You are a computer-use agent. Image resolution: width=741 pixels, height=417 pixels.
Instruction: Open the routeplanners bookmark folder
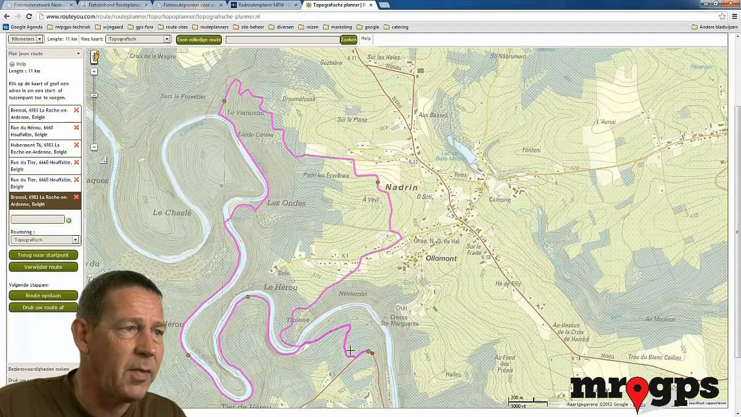210,27
